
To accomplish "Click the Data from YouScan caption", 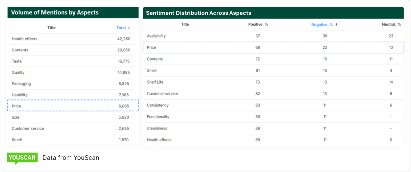I will click(x=71, y=158).
